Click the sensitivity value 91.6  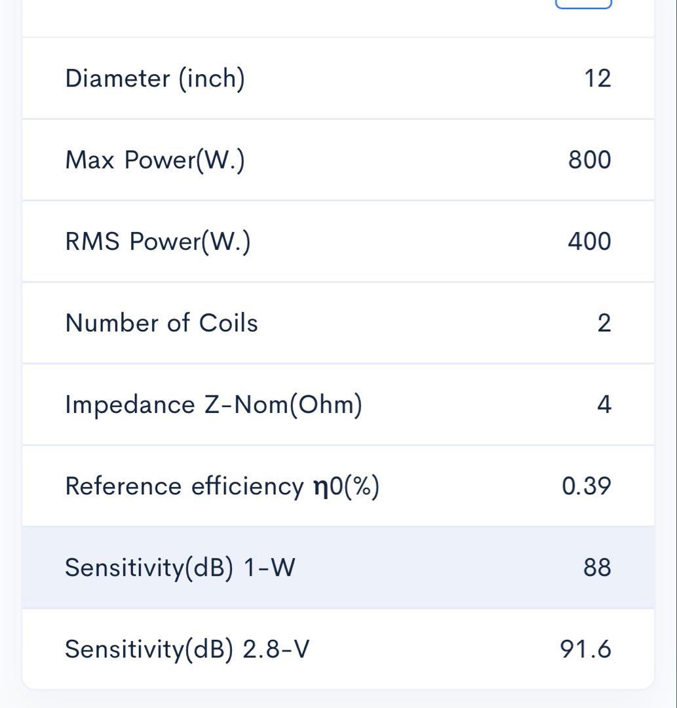click(x=586, y=649)
